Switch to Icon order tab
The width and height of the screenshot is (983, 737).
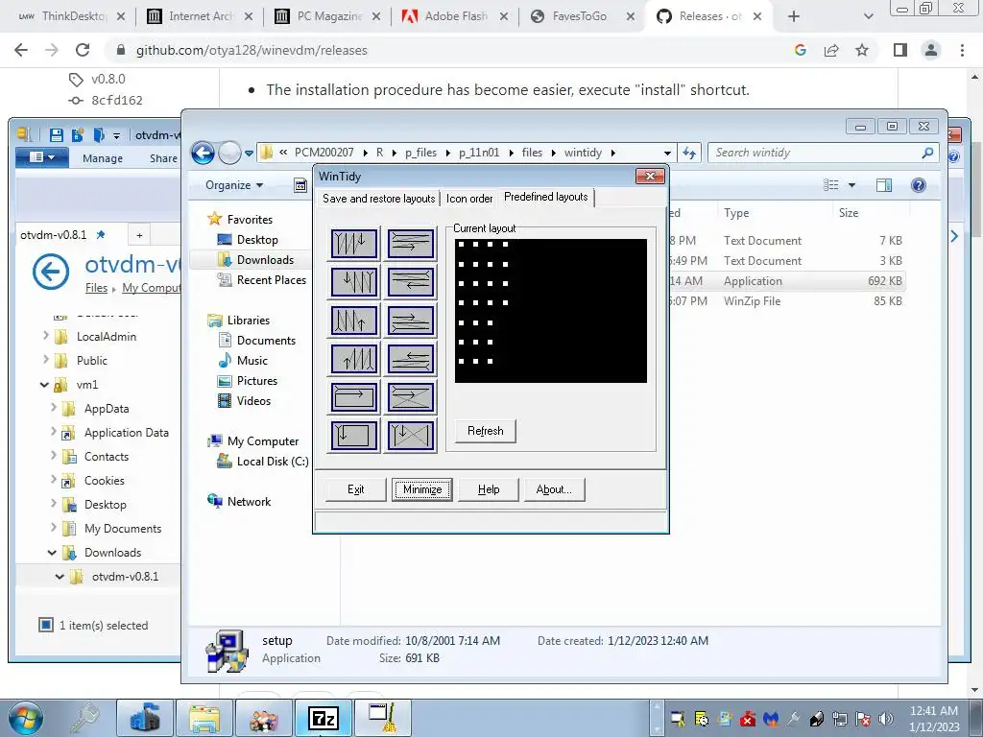(469, 199)
